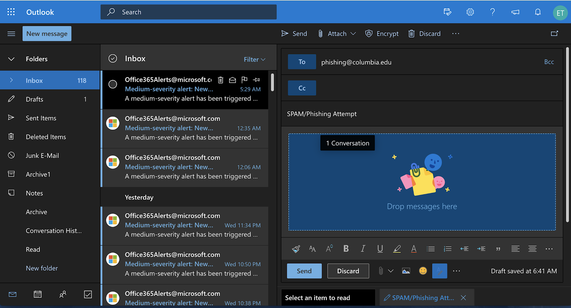Click the blue Send button below the editor
The width and height of the screenshot is (571, 308).
coord(304,271)
